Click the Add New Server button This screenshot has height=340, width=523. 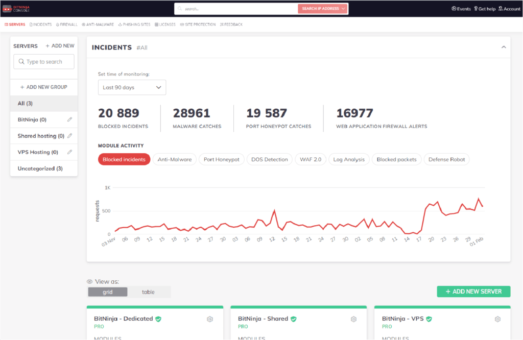click(x=473, y=291)
